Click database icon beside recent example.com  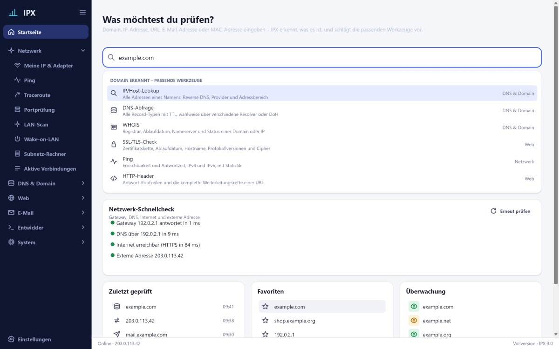pos(117,307)
